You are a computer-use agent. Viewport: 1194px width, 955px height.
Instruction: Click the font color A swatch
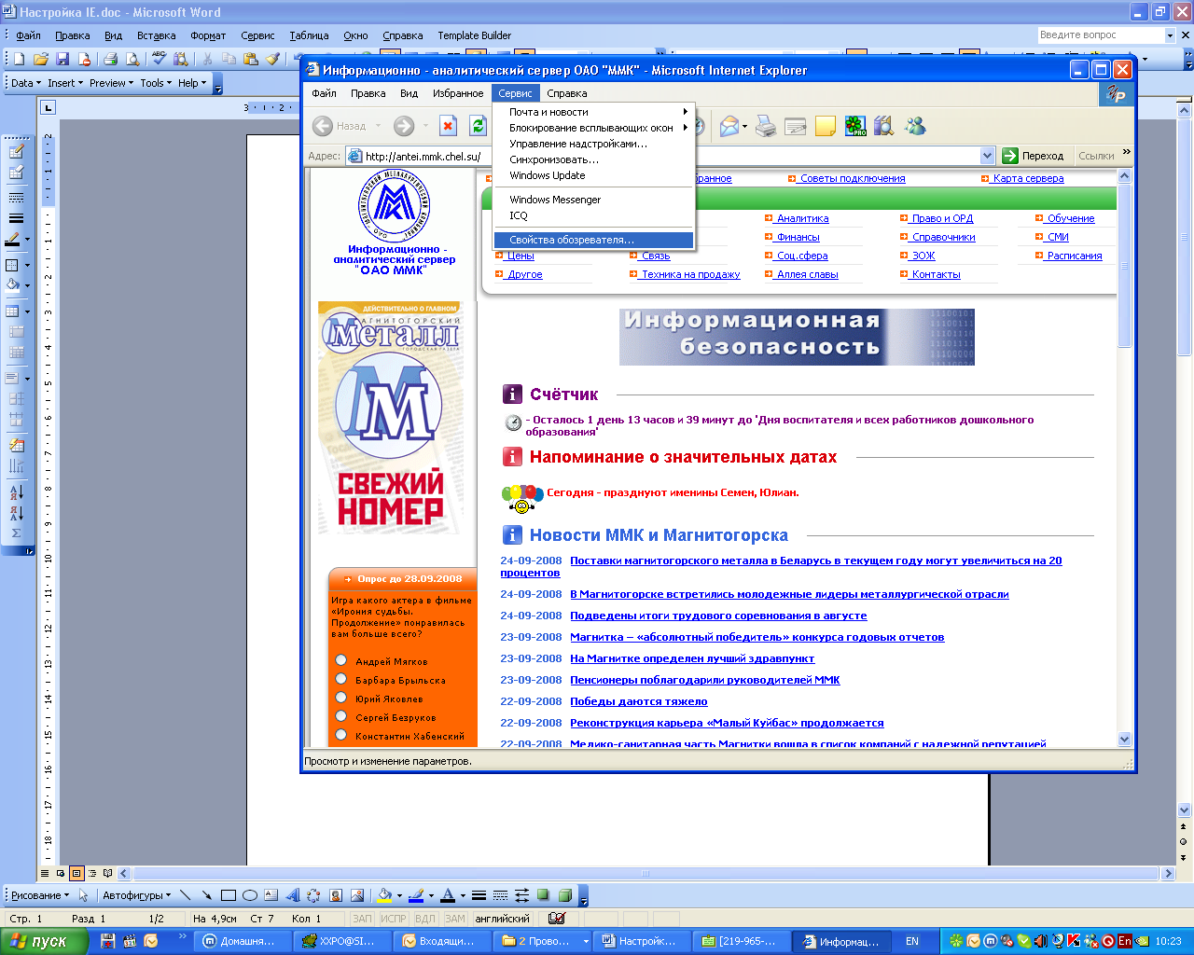pos(448,895)
